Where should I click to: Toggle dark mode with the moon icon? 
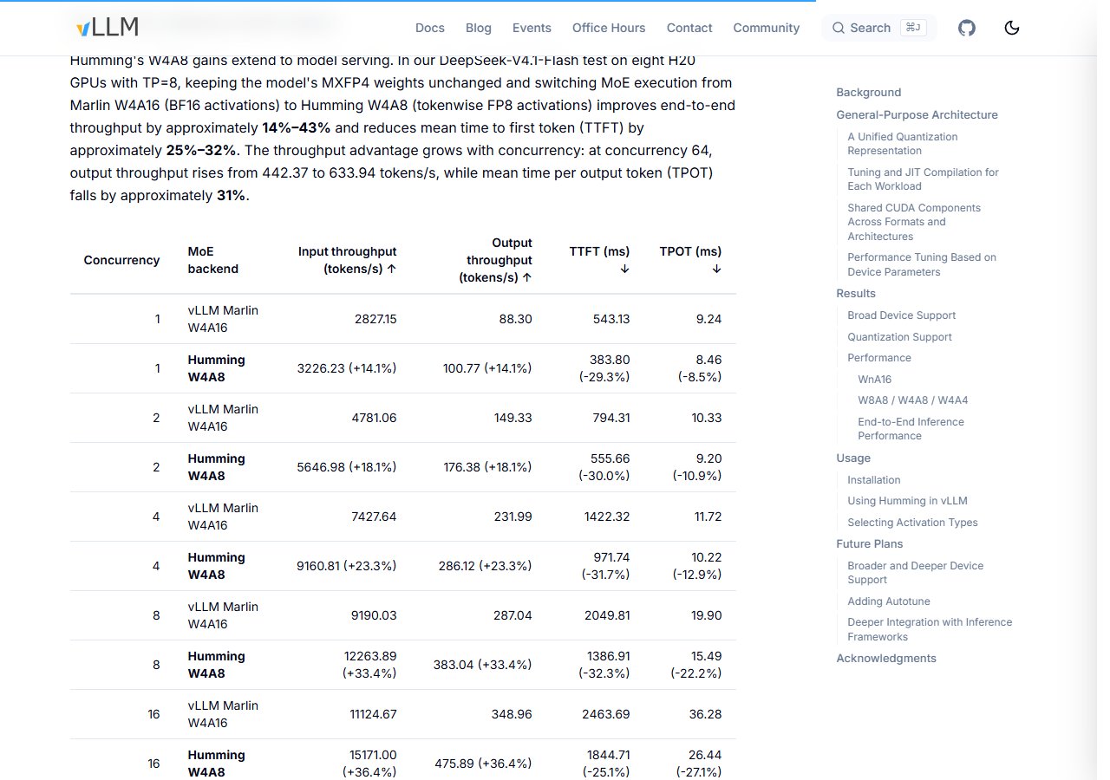click(x=1011, y=28)
